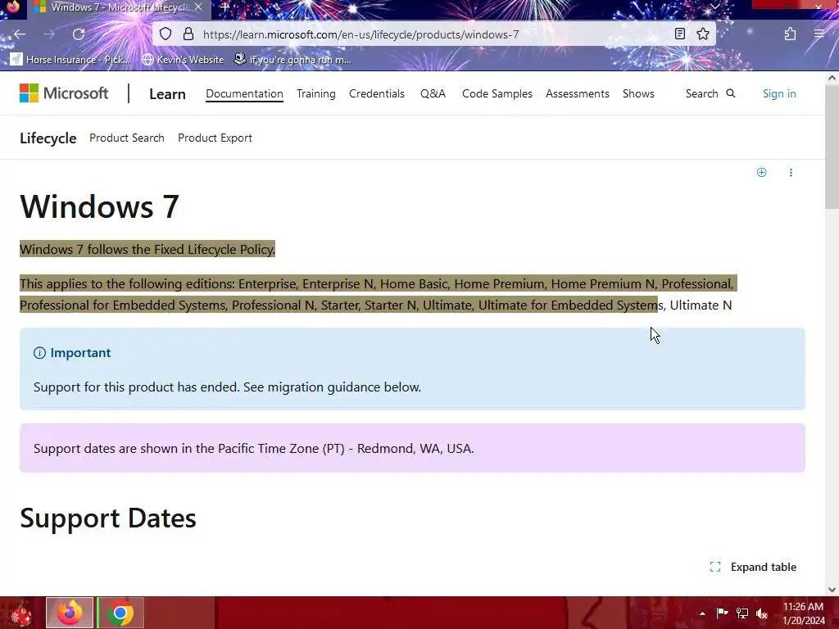This screenshot has width=839, height=629.
Task: Click the circled plus add to collection icon
Action: click(x=761, y=172)
